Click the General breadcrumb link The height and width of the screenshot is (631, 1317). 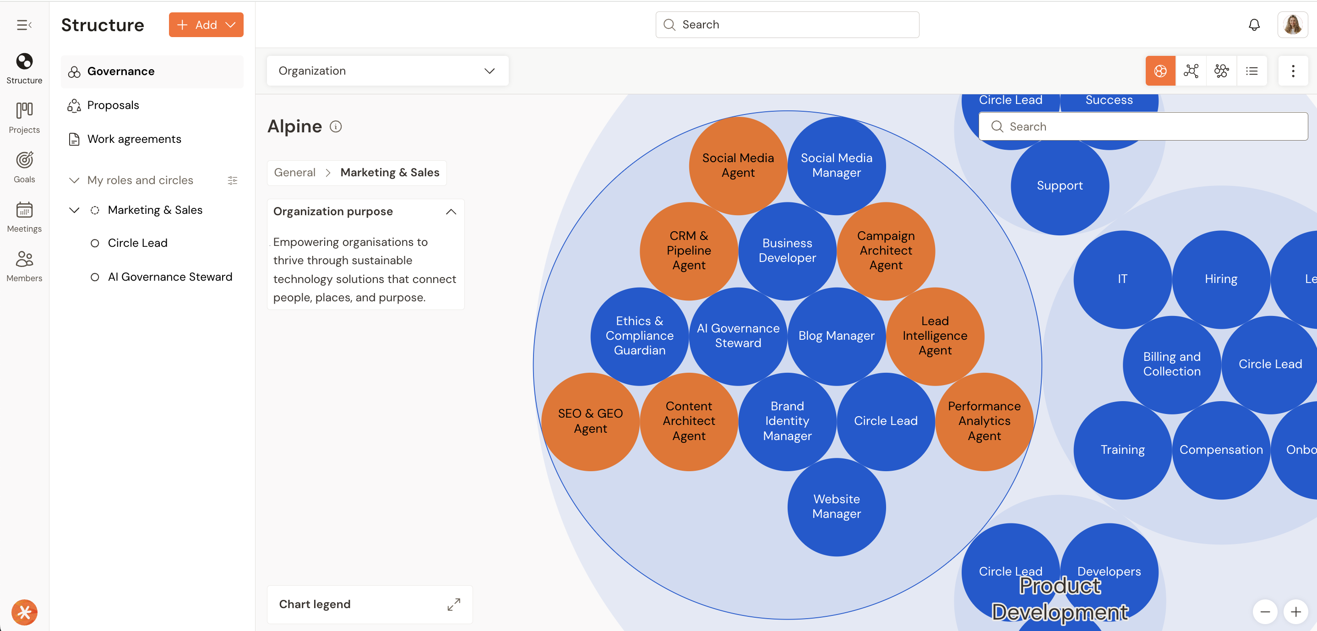pos(294,173)
